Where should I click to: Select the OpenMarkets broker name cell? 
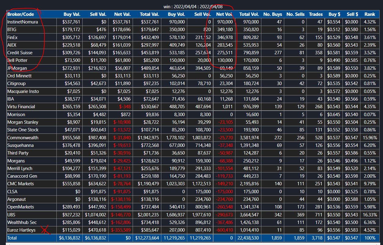21,207
